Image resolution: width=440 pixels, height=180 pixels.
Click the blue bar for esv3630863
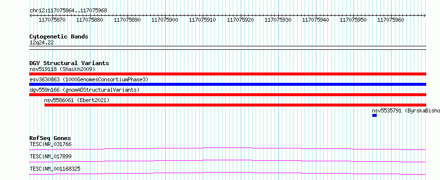(227, 84)
